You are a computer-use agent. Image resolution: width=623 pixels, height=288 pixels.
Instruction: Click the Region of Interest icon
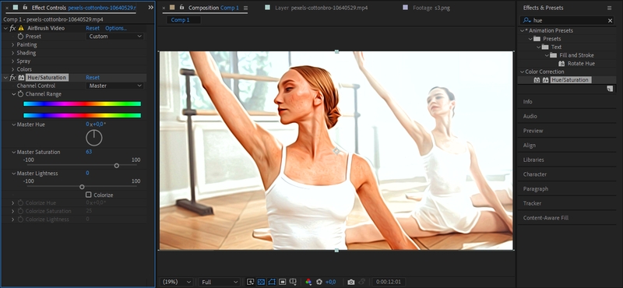pos(283,282)
